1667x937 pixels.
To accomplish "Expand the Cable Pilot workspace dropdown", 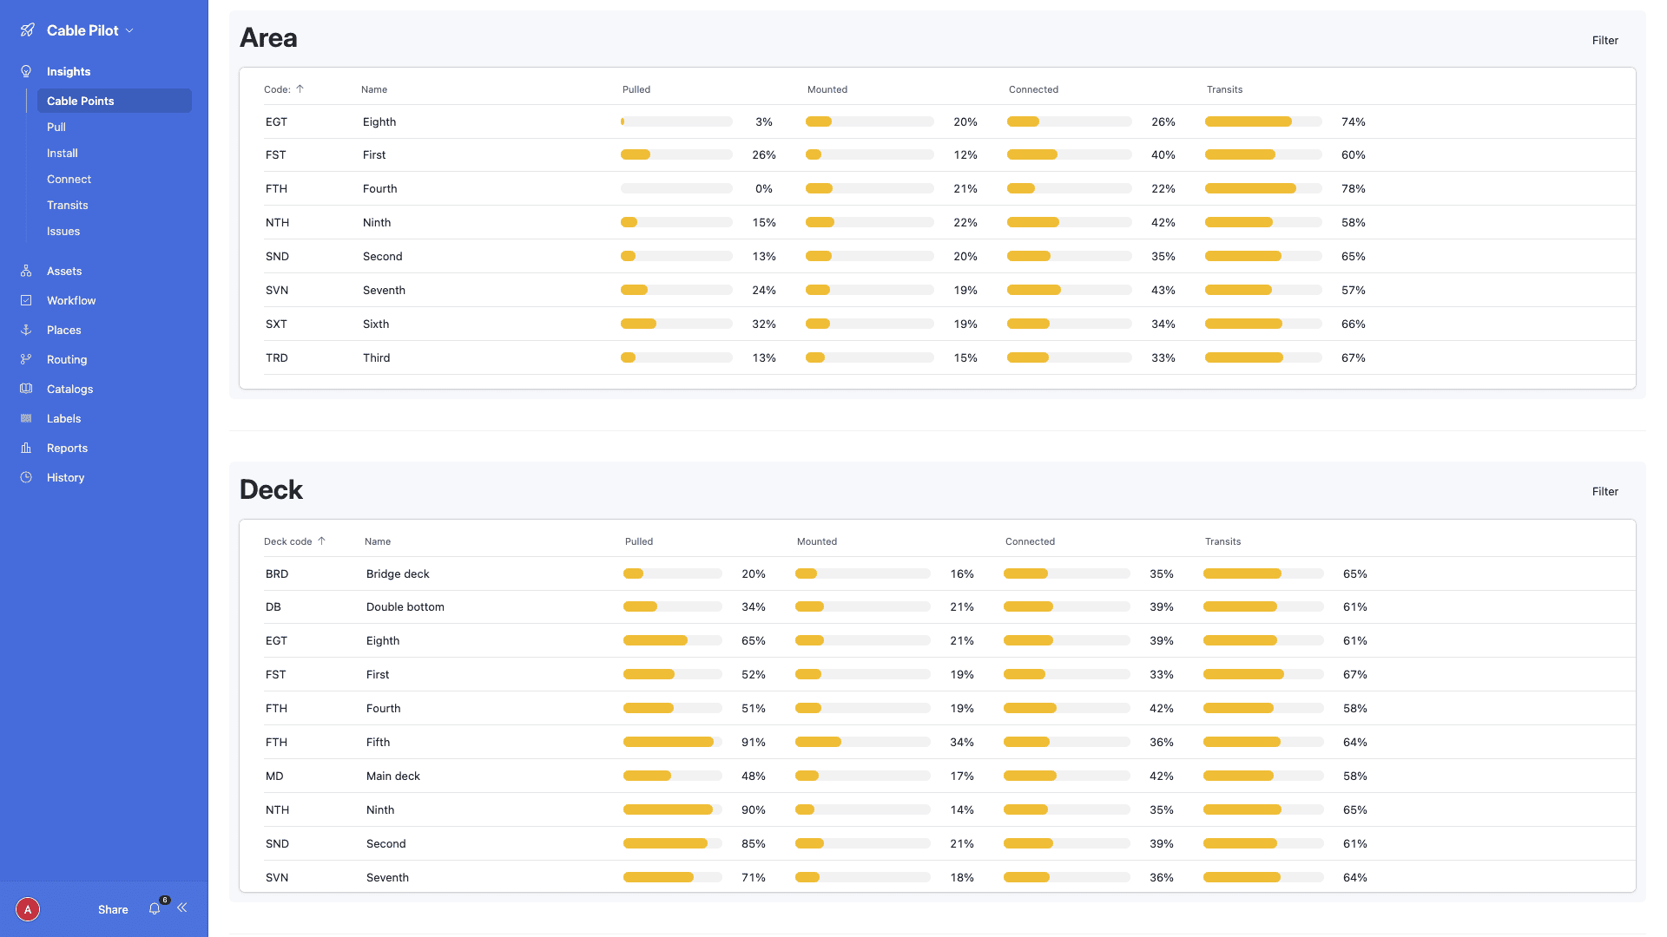I will (x=130, y=29).
